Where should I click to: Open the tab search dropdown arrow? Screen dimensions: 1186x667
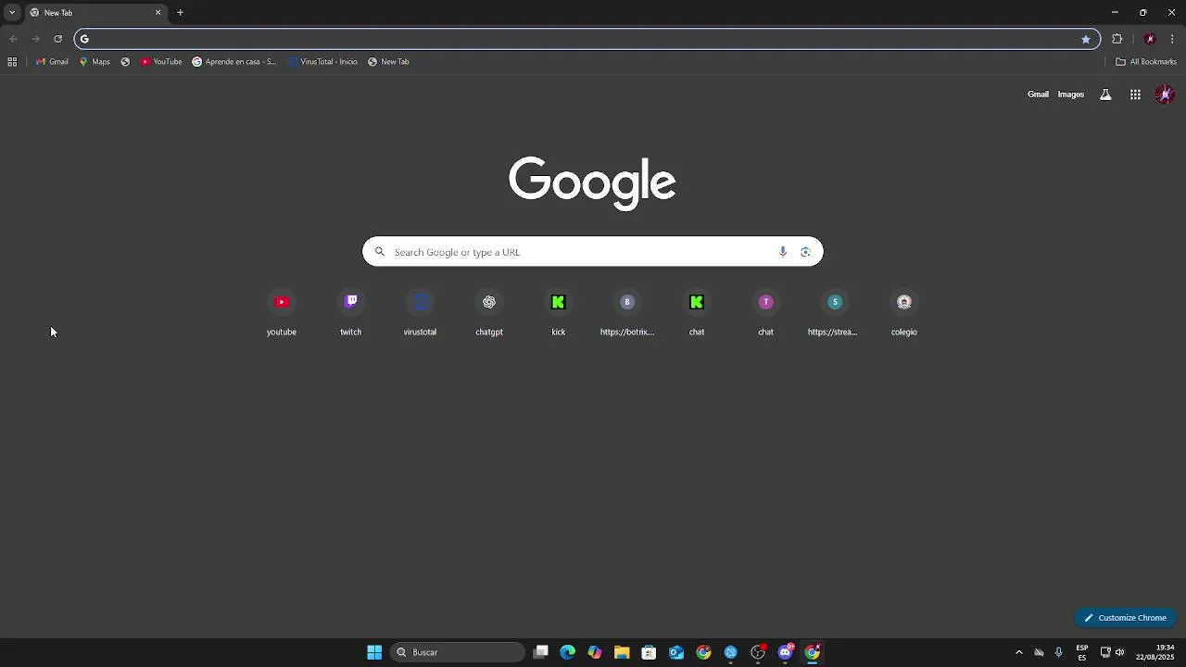coord(12,13)
